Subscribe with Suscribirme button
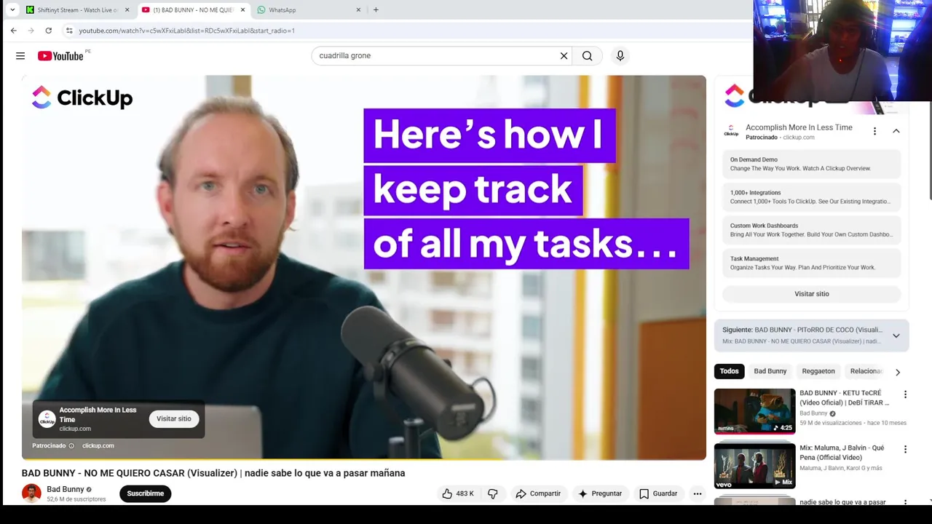This screenshot has width=932, height=524. tap(146, 493)
